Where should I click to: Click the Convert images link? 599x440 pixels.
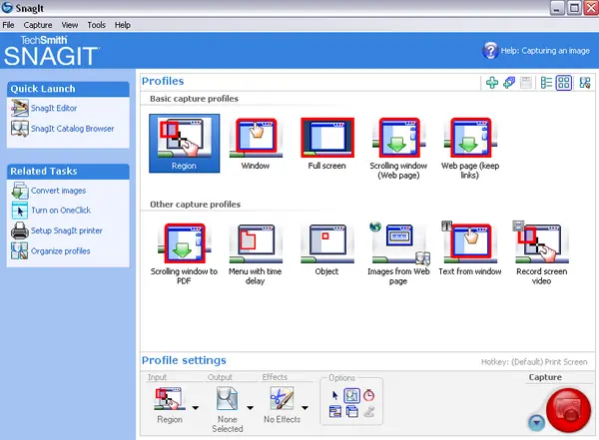click(x=59, y=191)
